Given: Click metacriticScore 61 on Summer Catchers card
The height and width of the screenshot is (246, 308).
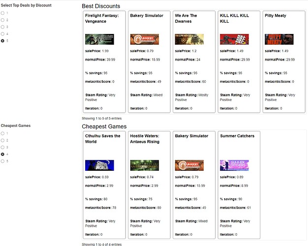Looking at the screenshot, I should click(x=235, y=208).
